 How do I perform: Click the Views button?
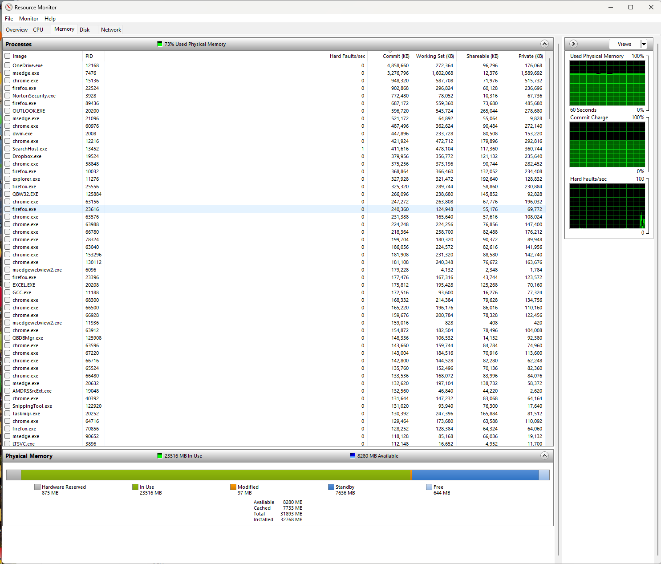(x=625, y=44)
